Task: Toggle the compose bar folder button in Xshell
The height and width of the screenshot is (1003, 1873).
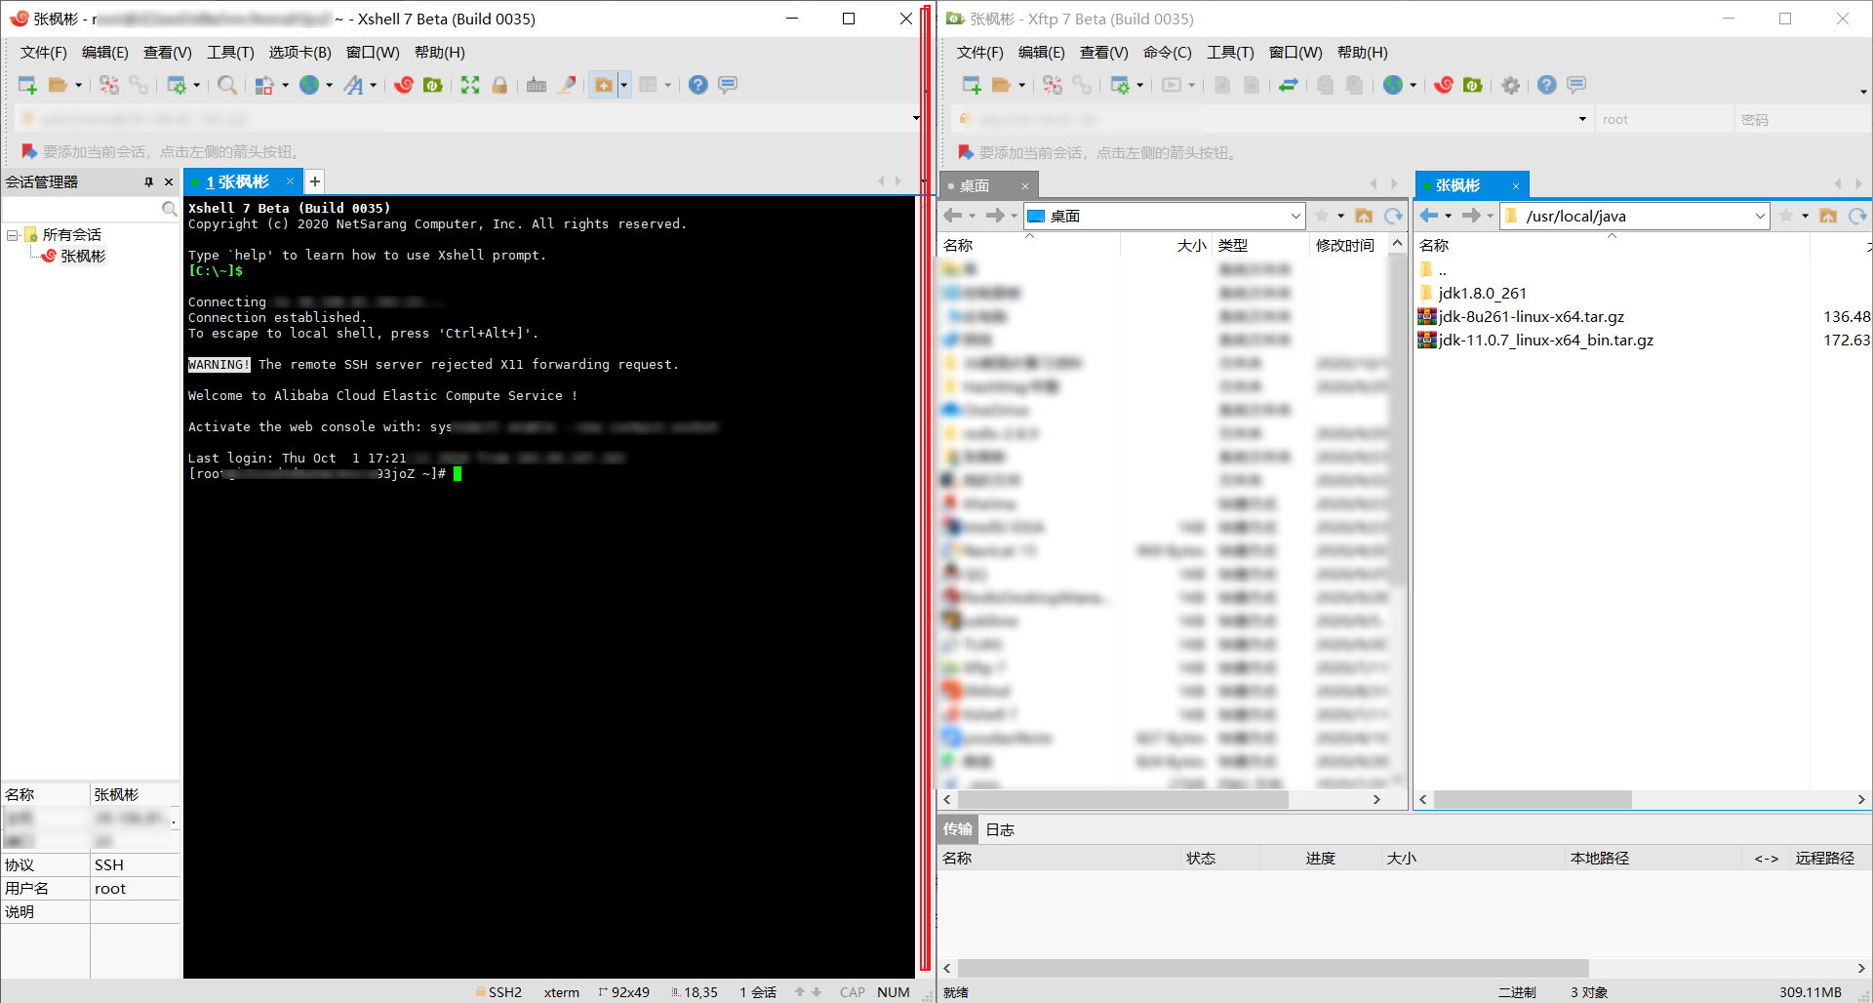Action: [x=604, y=85]
